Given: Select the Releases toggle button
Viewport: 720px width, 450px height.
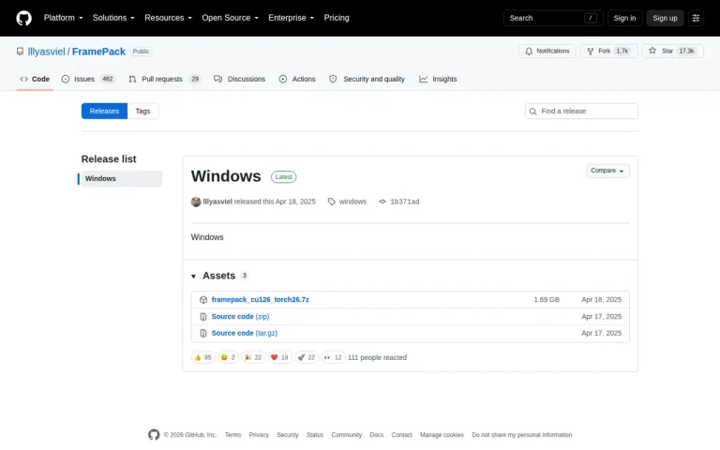Looking at the screenshot, I should (x=104, y=112).
